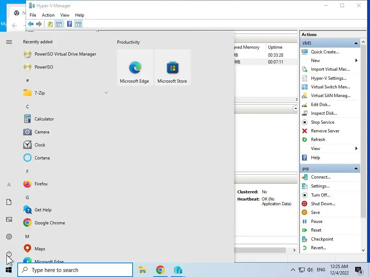Reset the prp virtual machine
370x277 pixels.
(316, 230)
